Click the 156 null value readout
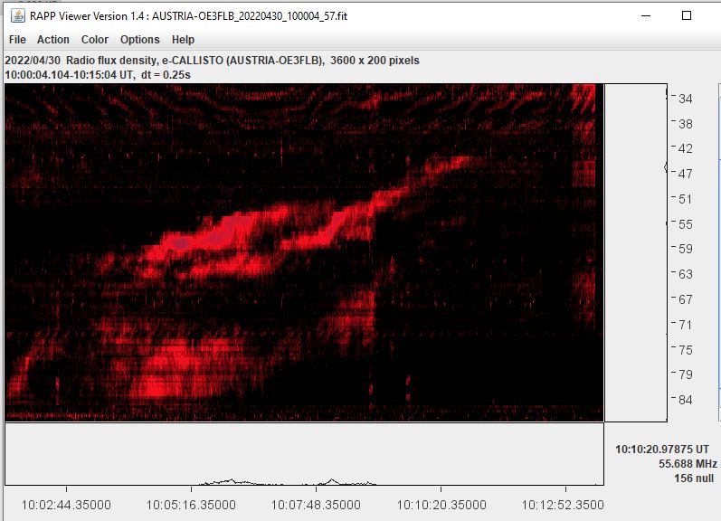 coord(694,478)
